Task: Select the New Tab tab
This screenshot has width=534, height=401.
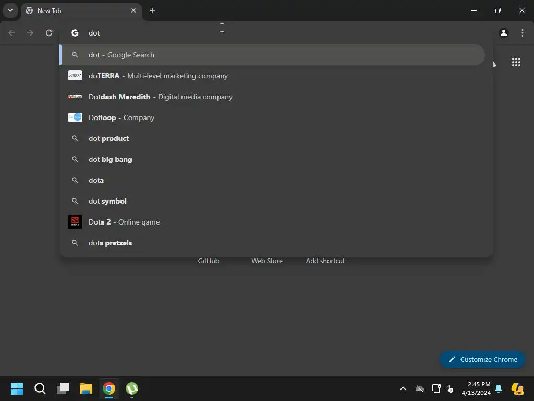Action: [x=81, y=10]
